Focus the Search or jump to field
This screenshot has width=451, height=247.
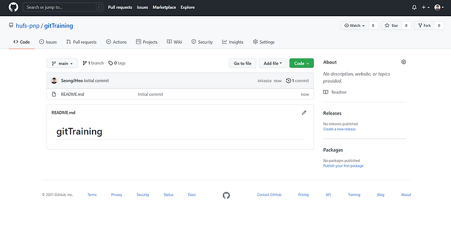pos(63,7)
